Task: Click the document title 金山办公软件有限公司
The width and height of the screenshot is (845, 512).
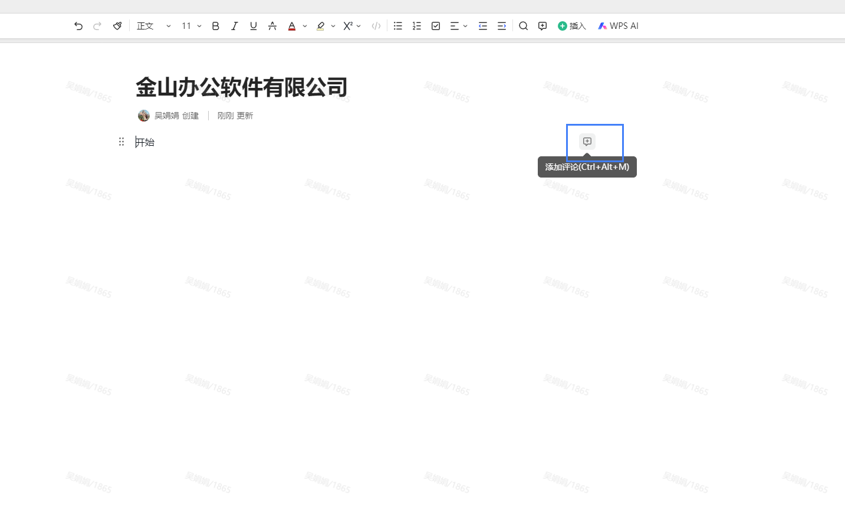Action: pyautogui.click(x=242, y=87)
